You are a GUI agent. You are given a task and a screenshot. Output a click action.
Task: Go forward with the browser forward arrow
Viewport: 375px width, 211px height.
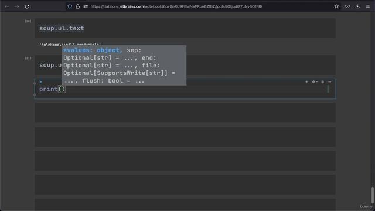tap(17, 6)
